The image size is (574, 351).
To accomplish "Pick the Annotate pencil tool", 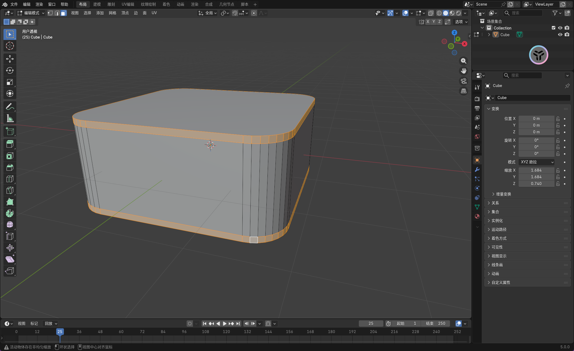I will [x=10, y=107].
